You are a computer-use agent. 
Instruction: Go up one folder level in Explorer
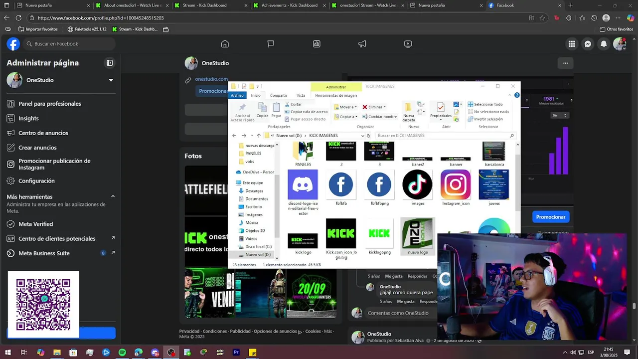259,136
